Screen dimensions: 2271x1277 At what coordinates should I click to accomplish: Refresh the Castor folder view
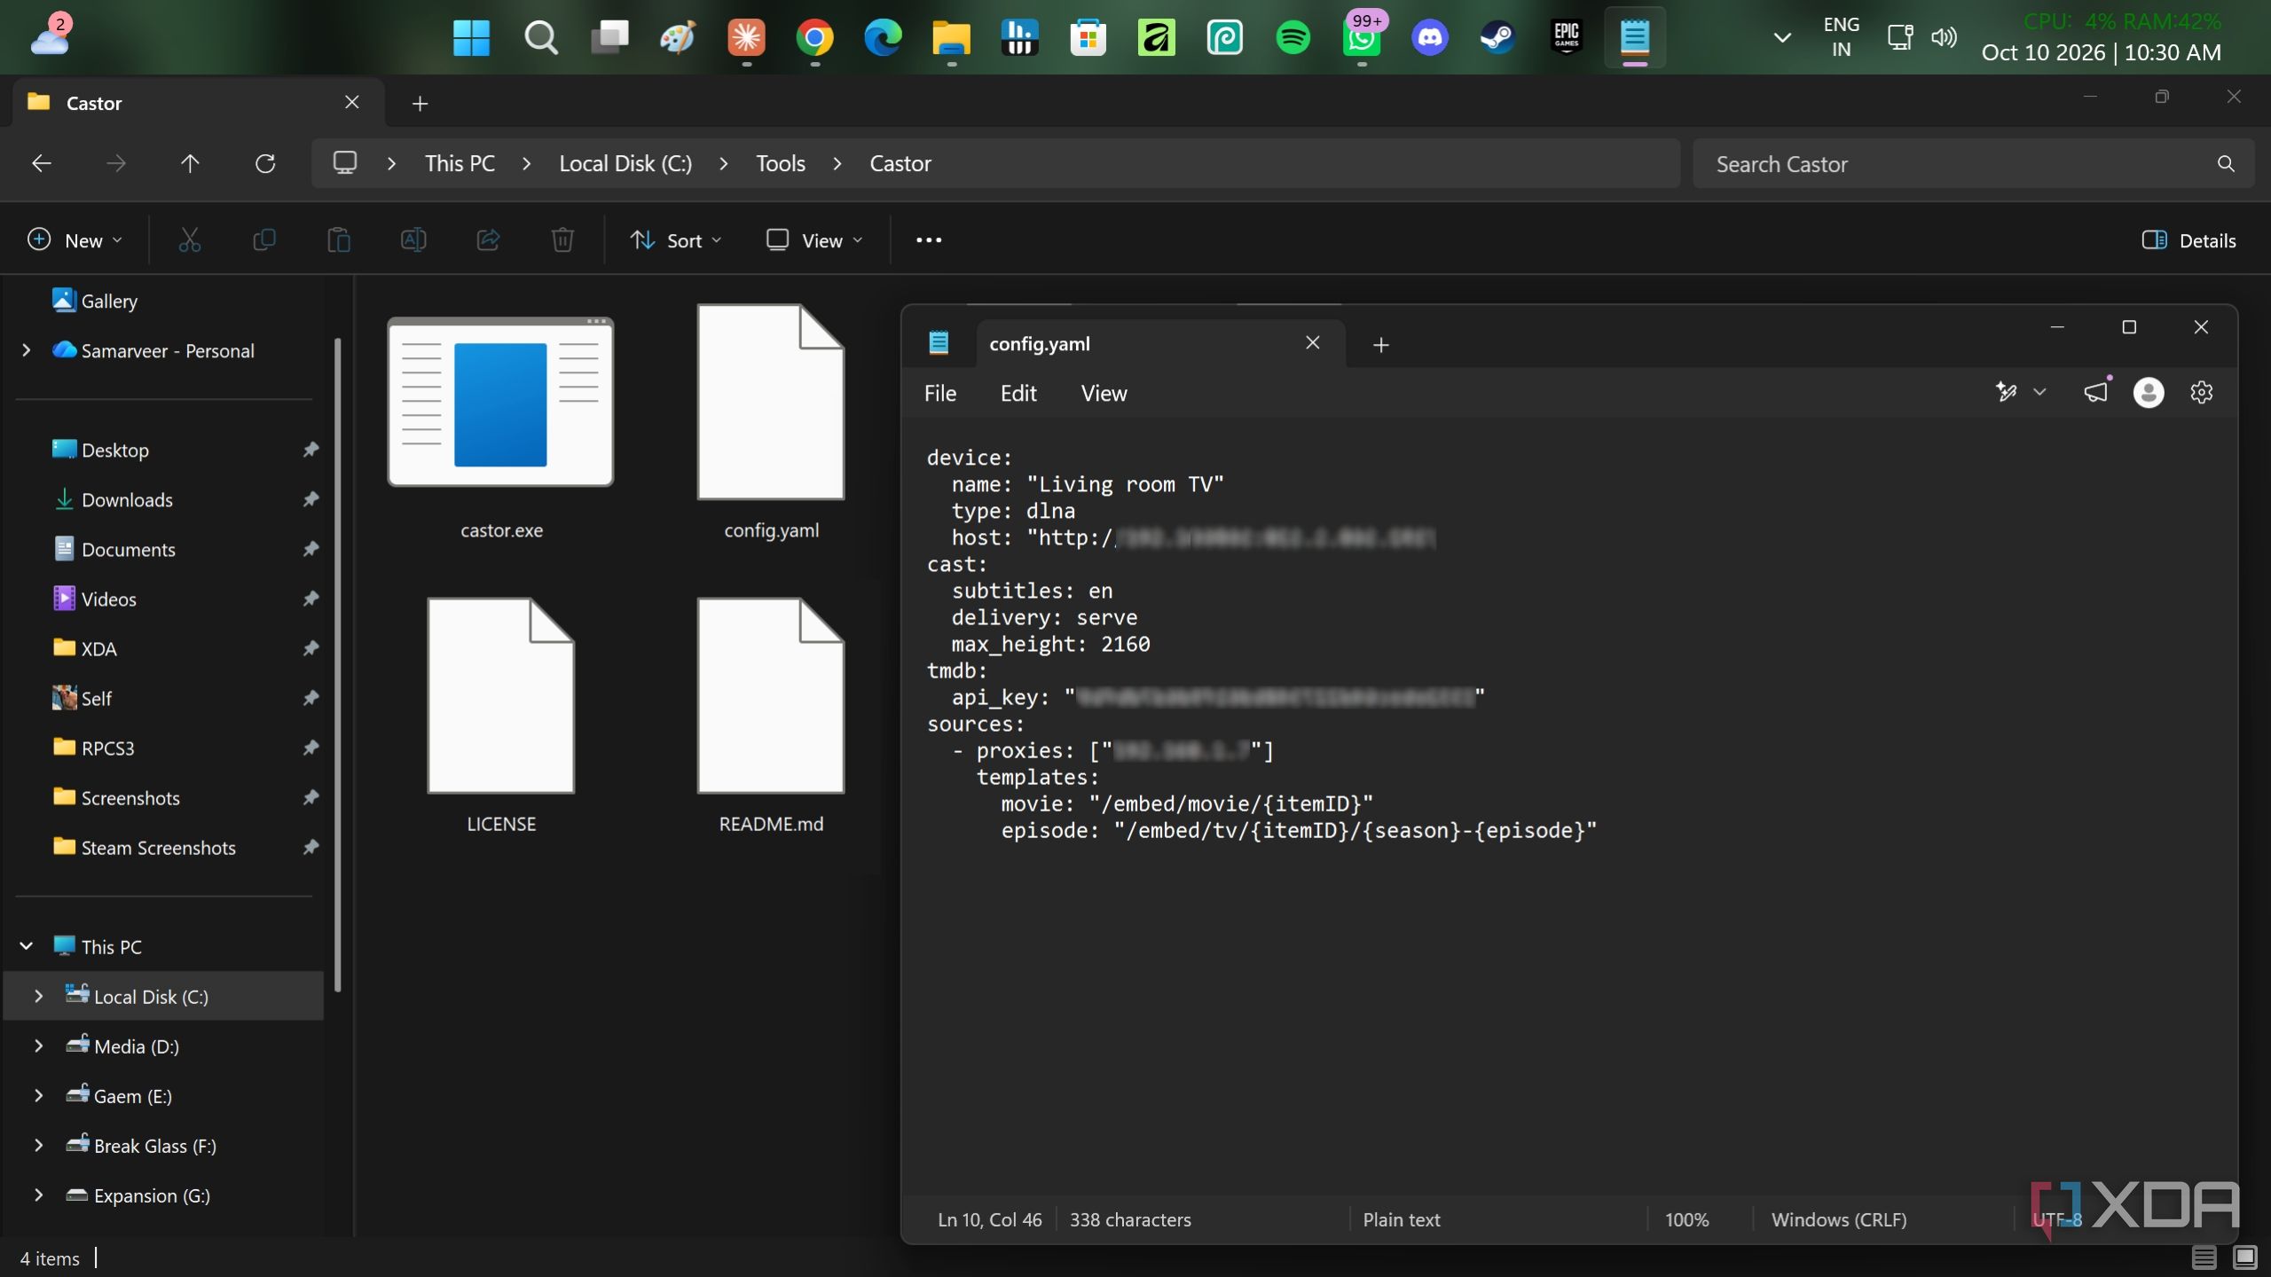265,163
